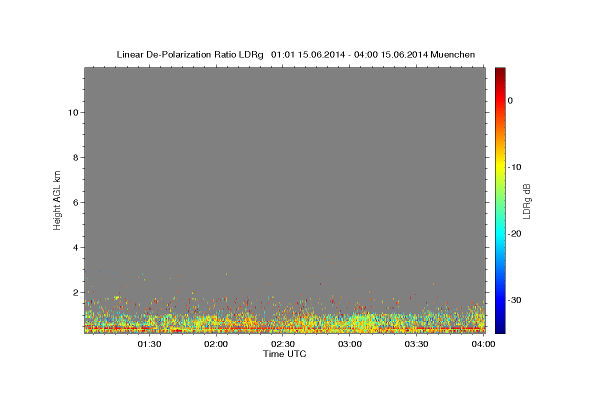The height and width of the screenshot is (400, 600).
Task: Click the 02:00 time tick label
Action: click(x=216, y=344)
